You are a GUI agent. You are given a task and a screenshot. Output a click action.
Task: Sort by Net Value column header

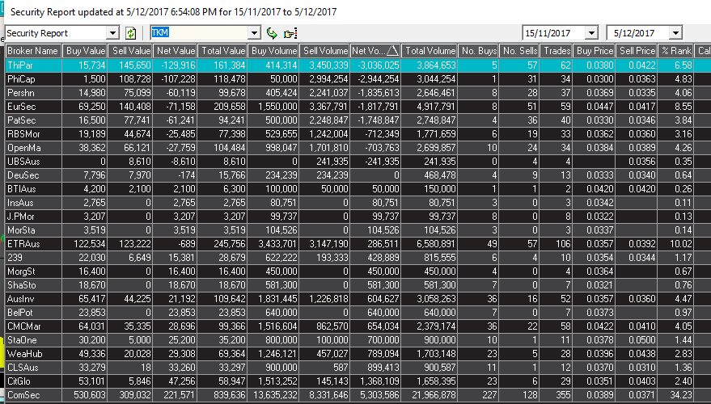click(175, 51)
